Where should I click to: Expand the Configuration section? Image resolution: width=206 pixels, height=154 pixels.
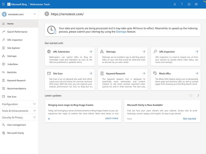pyautogui.click(x=19, y=104)
